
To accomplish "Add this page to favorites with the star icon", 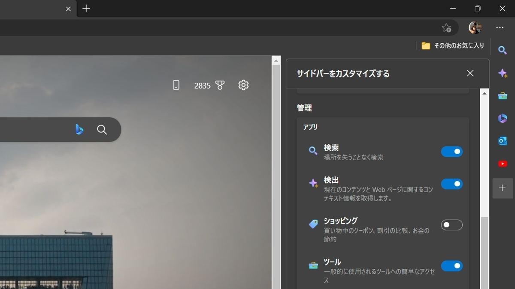I will pos(446,28).
